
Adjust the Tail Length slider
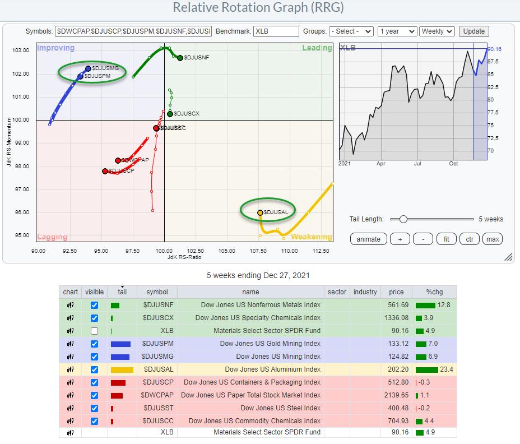403,219
